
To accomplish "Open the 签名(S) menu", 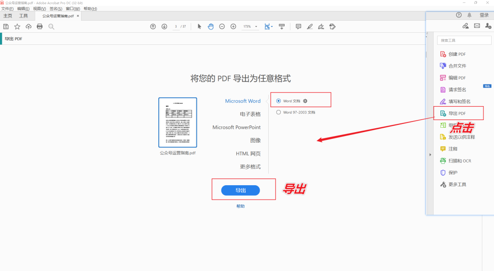I will 56,9.
